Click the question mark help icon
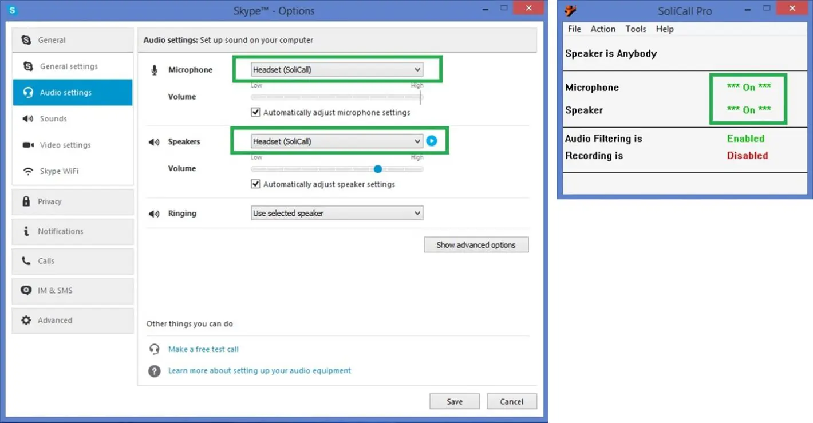The width and height of the screenshot is (813, 423). click(x=154, y=371)
